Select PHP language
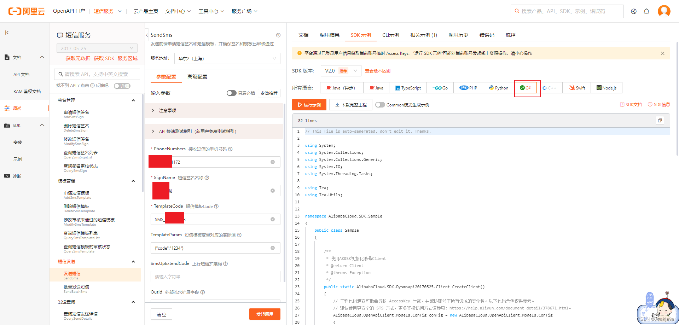 pos(469,88)
